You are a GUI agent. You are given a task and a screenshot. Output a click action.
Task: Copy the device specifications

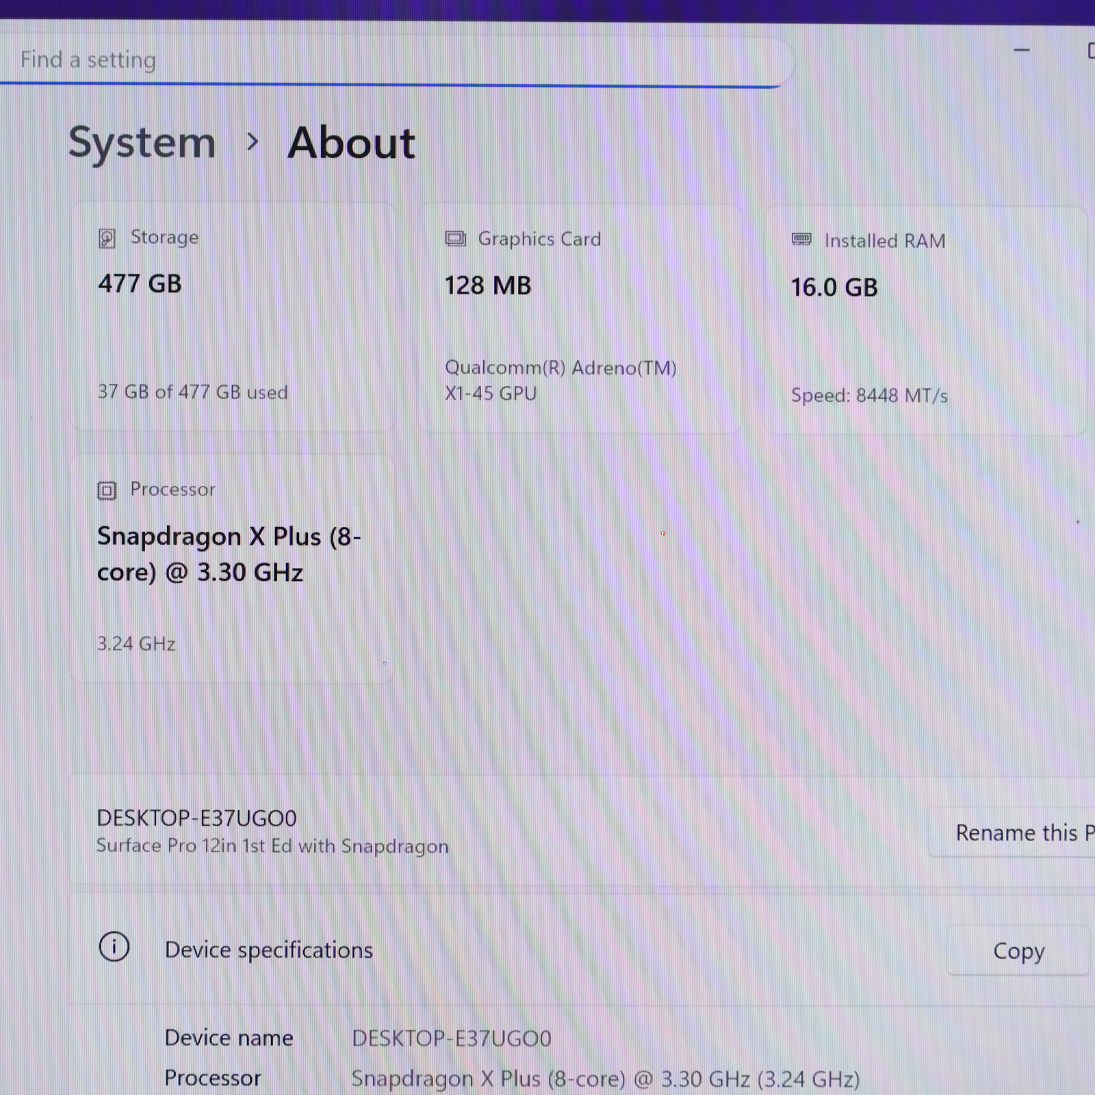1018,951
